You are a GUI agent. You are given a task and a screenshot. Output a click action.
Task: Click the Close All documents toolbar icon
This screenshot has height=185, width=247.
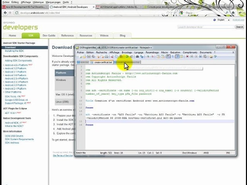tap(103, 57)
